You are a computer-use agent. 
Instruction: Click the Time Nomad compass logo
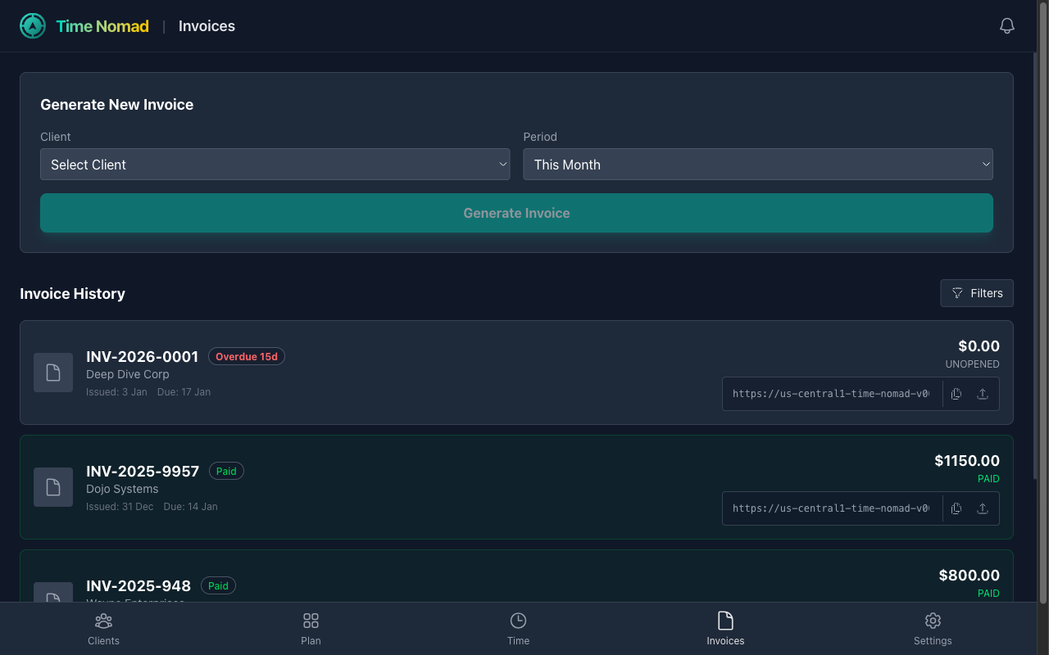click(x=33, y=26)
